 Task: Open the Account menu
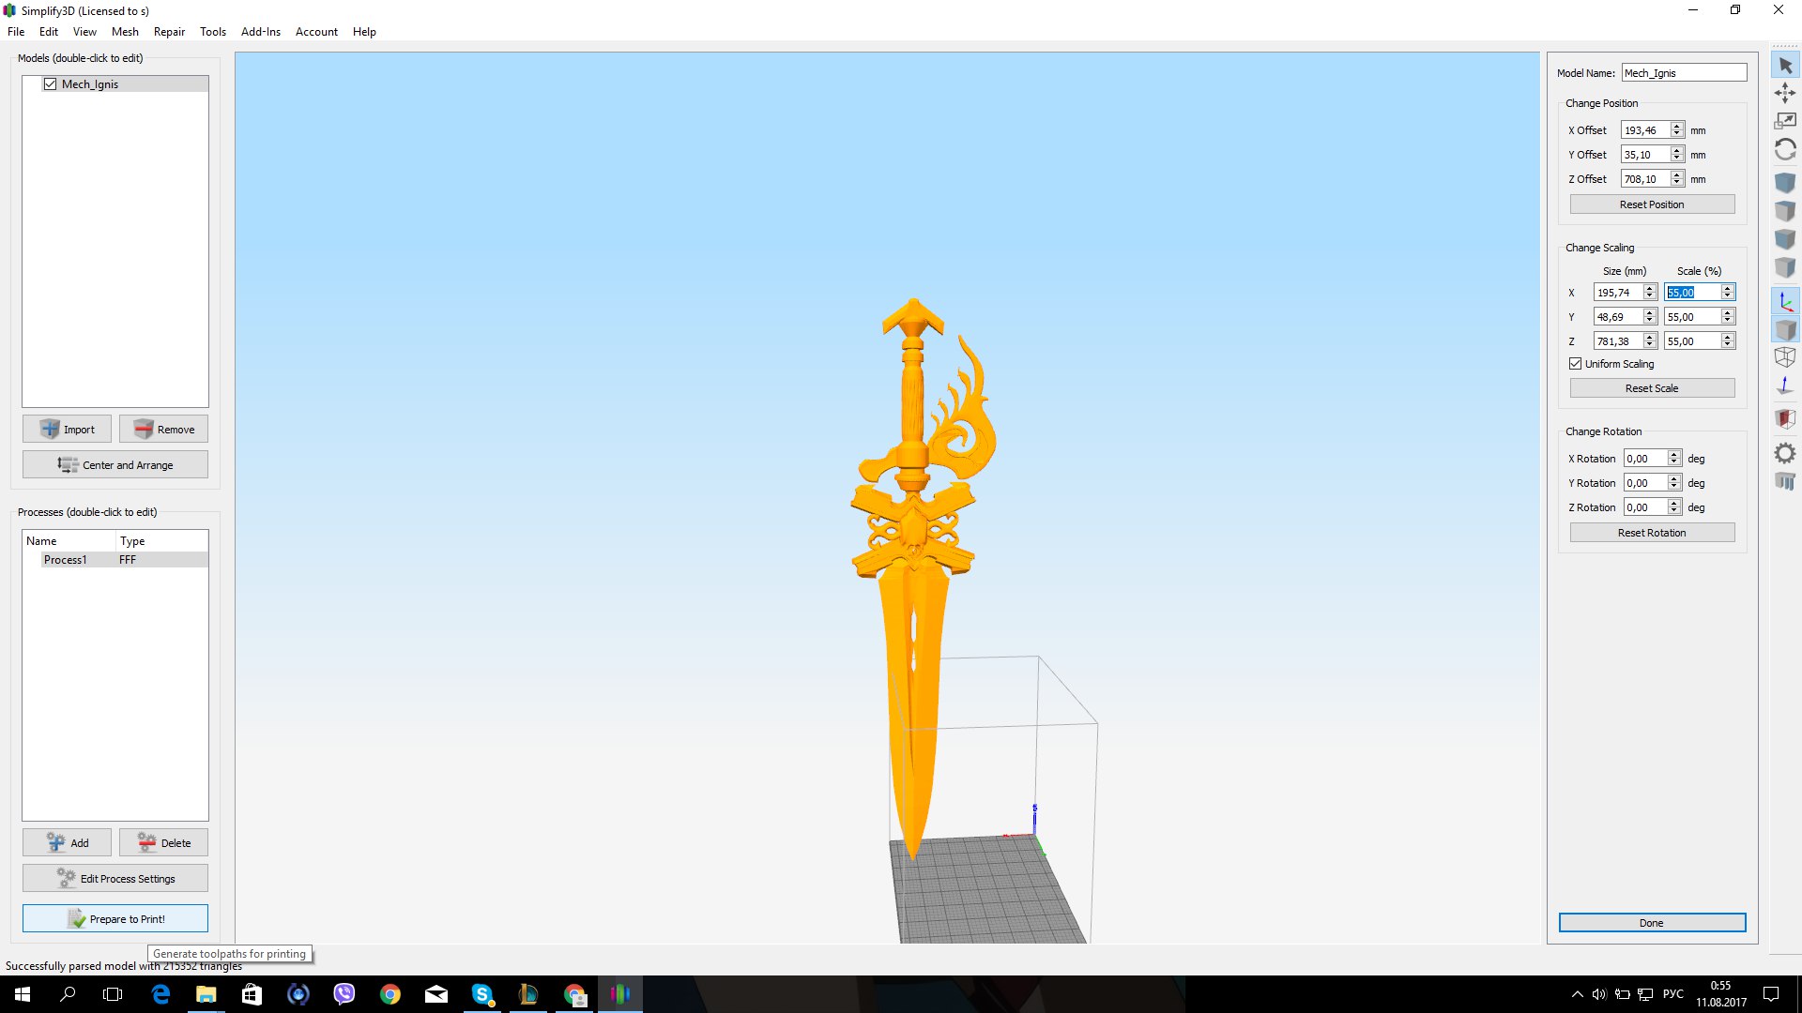(316, 32)
